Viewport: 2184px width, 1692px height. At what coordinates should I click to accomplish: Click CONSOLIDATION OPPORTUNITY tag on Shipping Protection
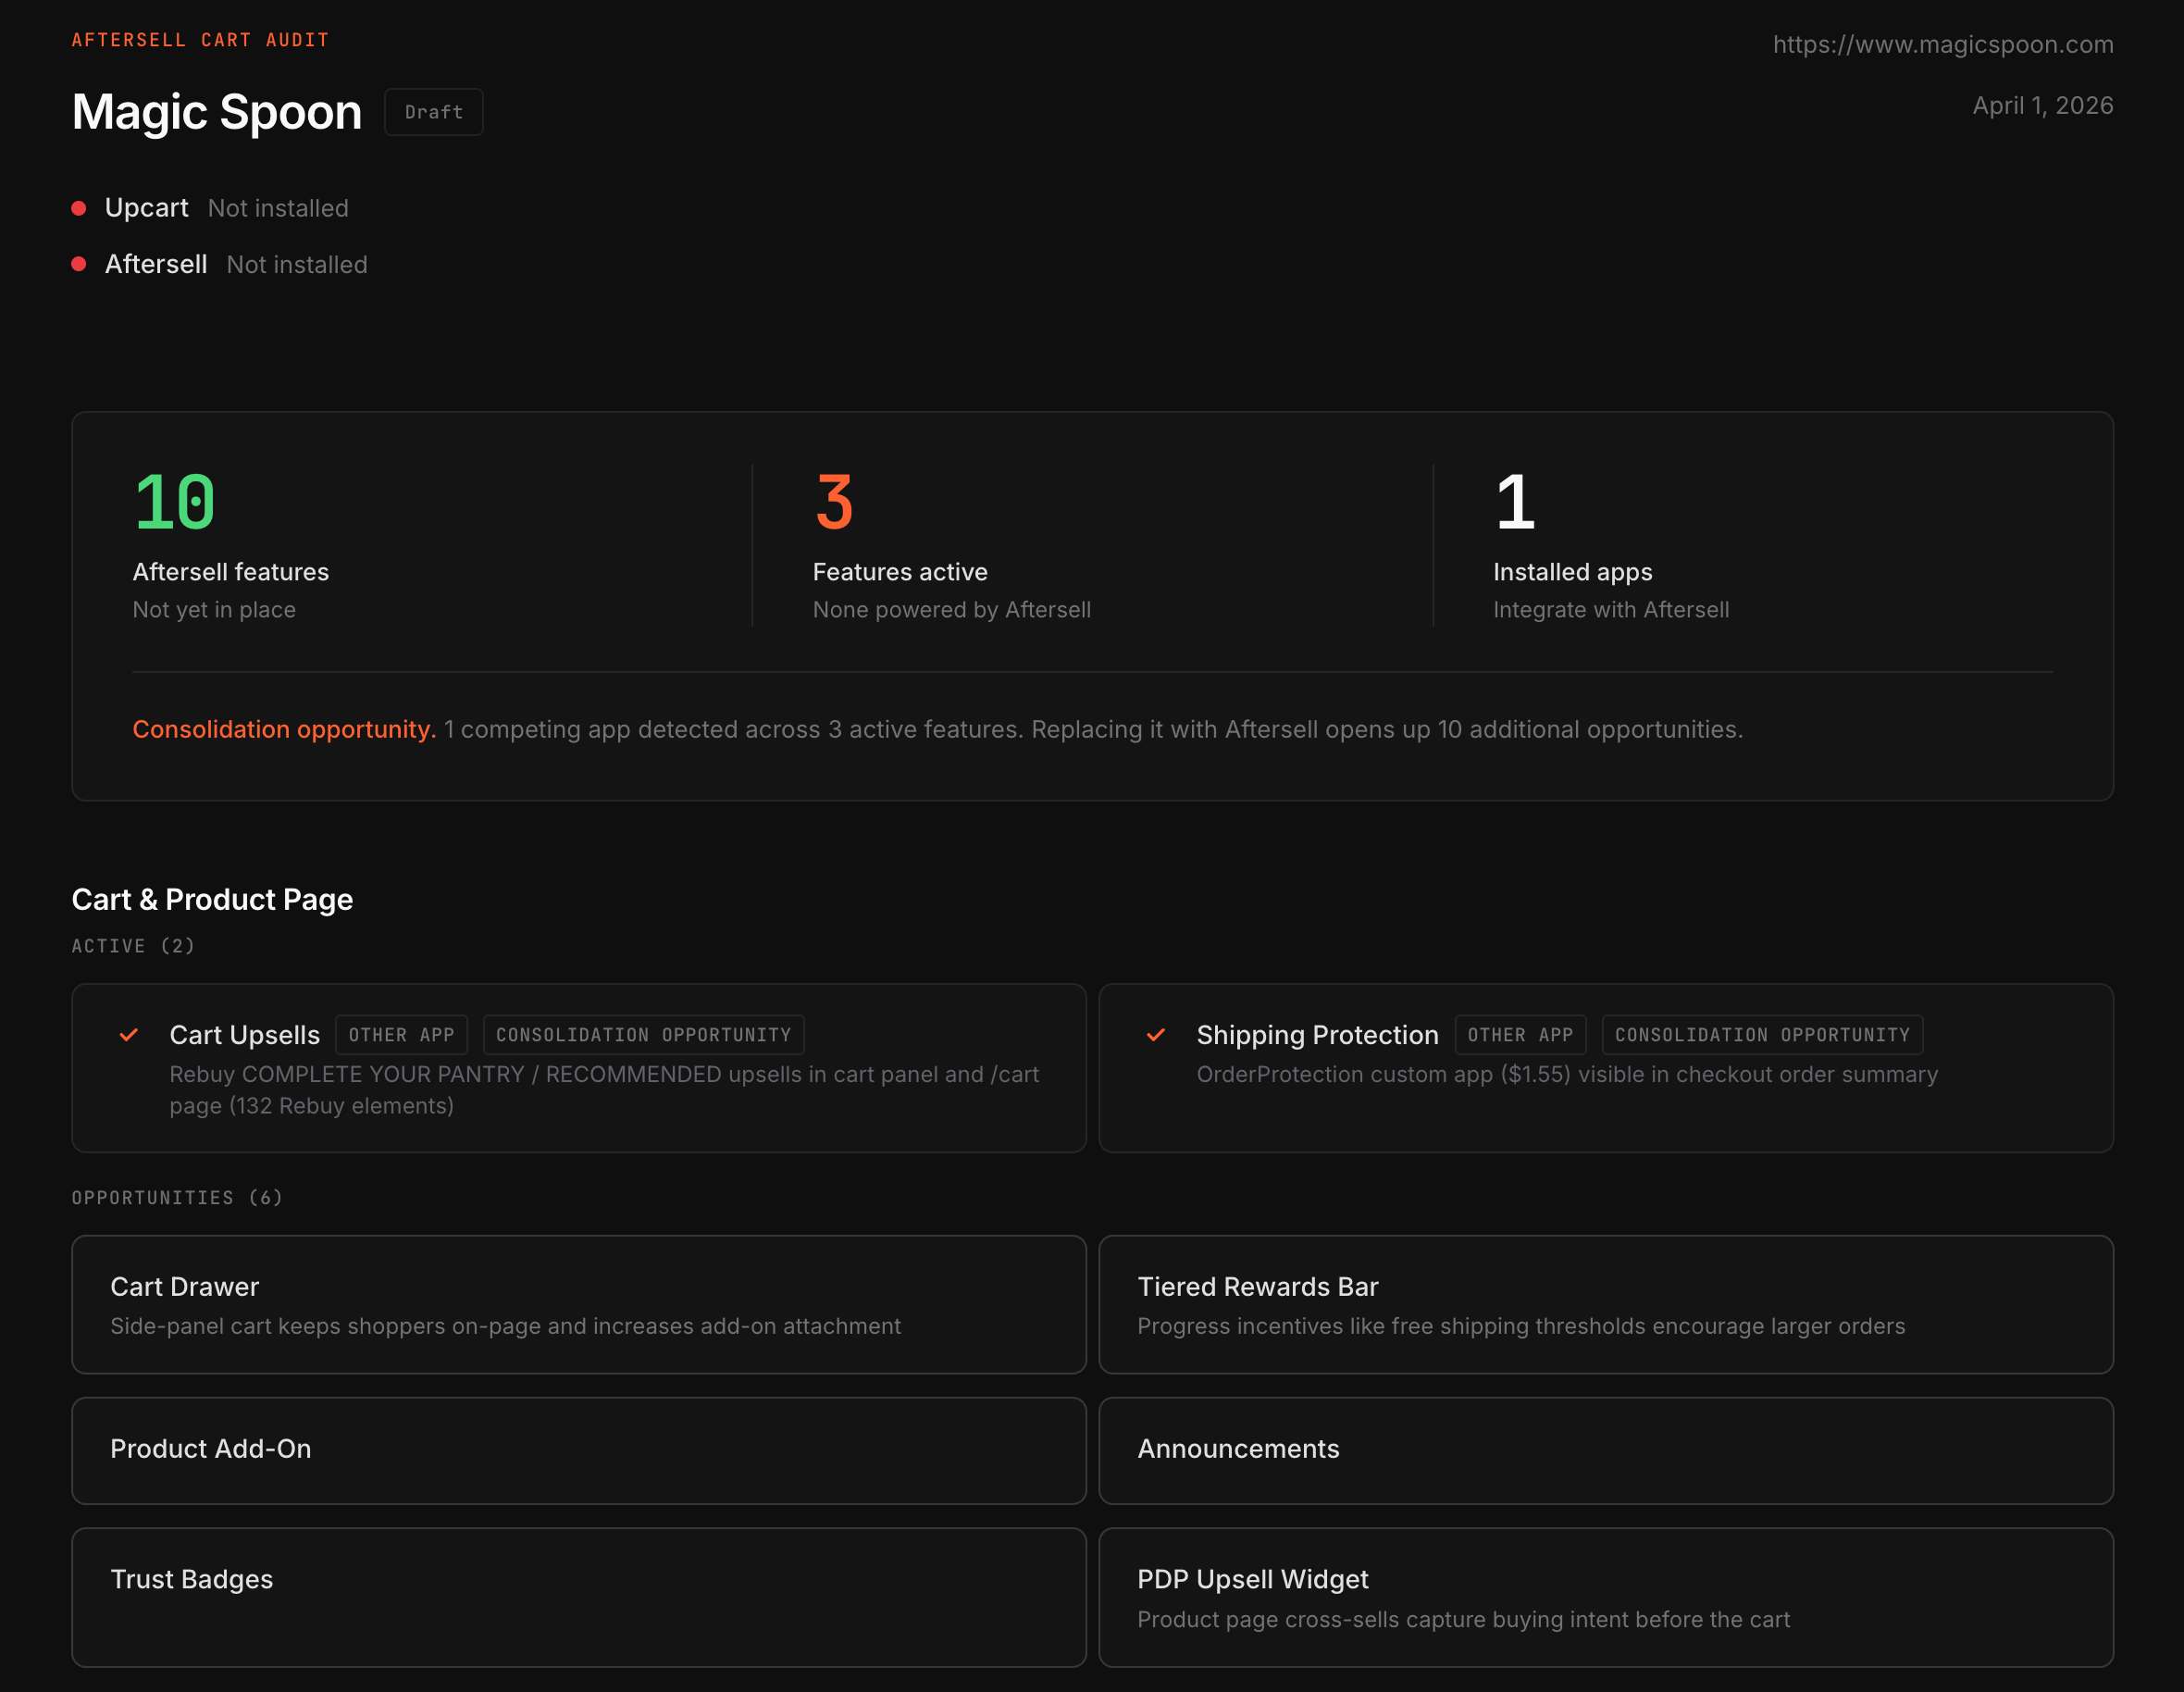point(1762,1035)
